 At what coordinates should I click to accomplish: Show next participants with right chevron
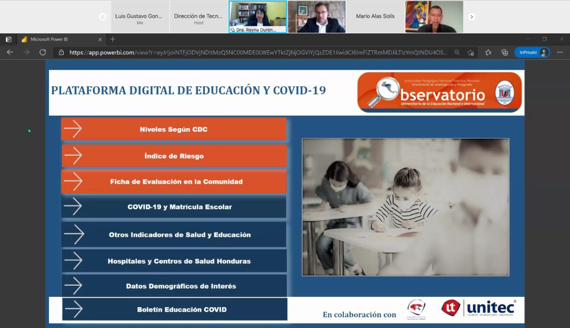[x=472, y=17]
